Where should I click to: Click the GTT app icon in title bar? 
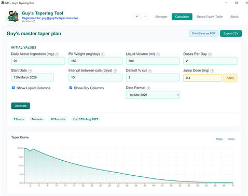pyautogui.click(x=3, y=3)
